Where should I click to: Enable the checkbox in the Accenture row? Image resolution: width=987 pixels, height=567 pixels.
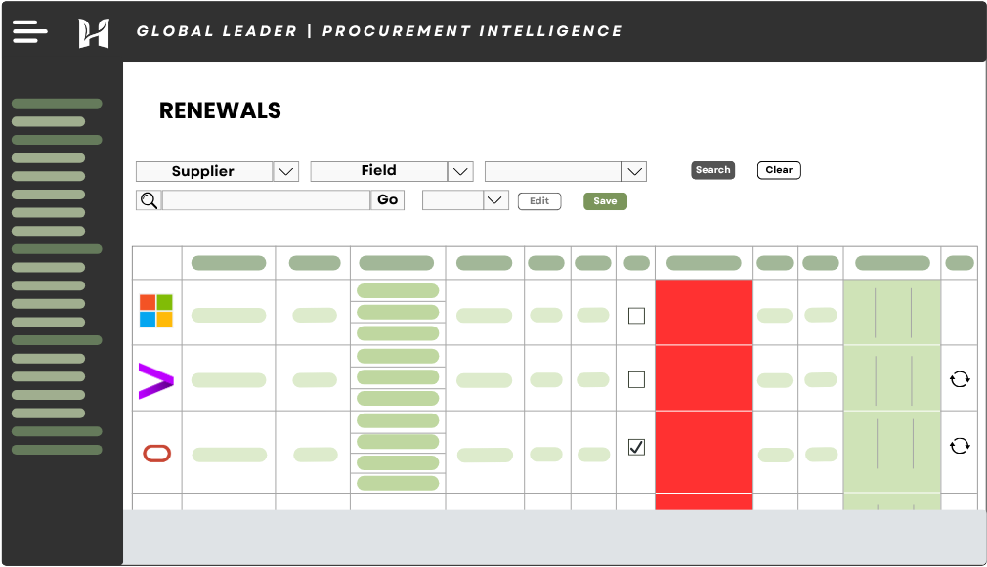click(636, 379)
